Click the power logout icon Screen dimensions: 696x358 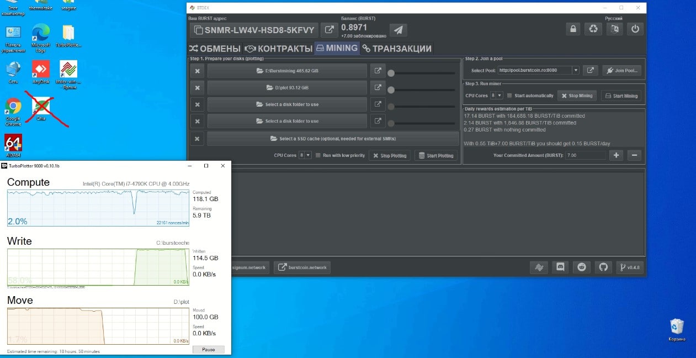pyautogui.click(x=635, y=29)
